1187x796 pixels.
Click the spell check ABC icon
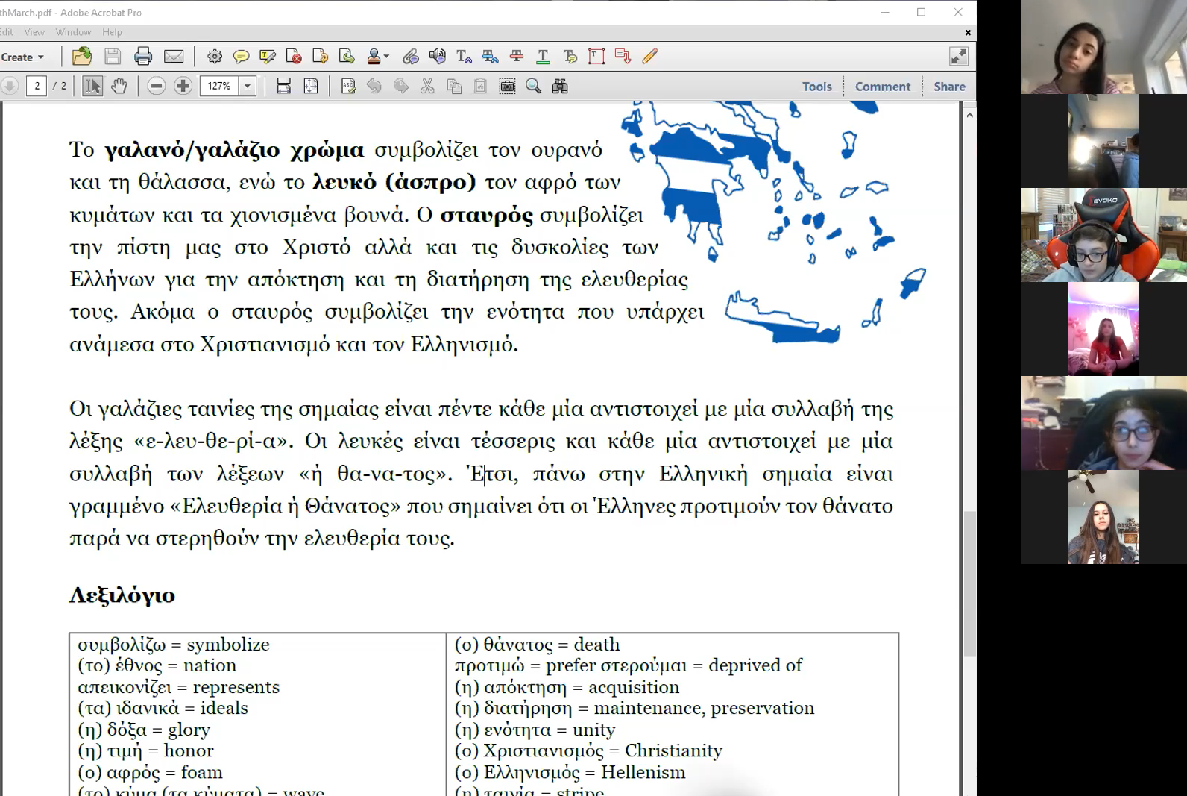click(x=348, y=87)
